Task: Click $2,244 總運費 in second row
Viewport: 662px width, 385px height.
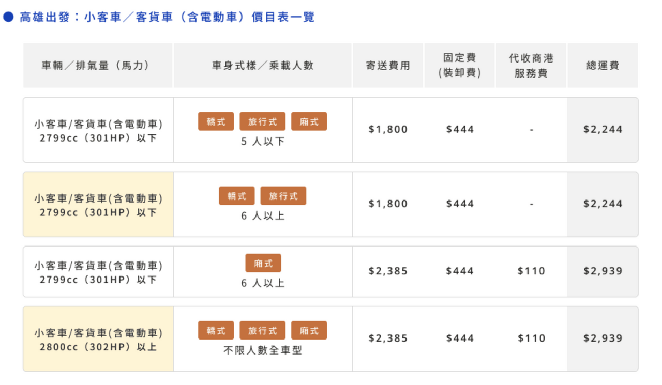Action: pyautogui.click(x=603, y=204)
